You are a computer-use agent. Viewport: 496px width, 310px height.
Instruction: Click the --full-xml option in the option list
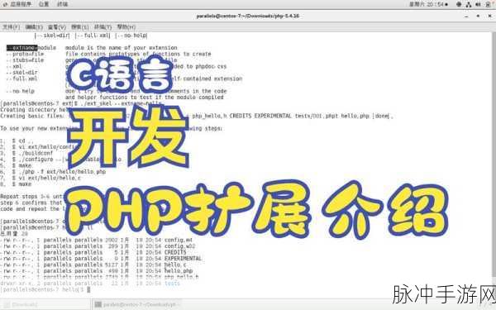point(21,79)
